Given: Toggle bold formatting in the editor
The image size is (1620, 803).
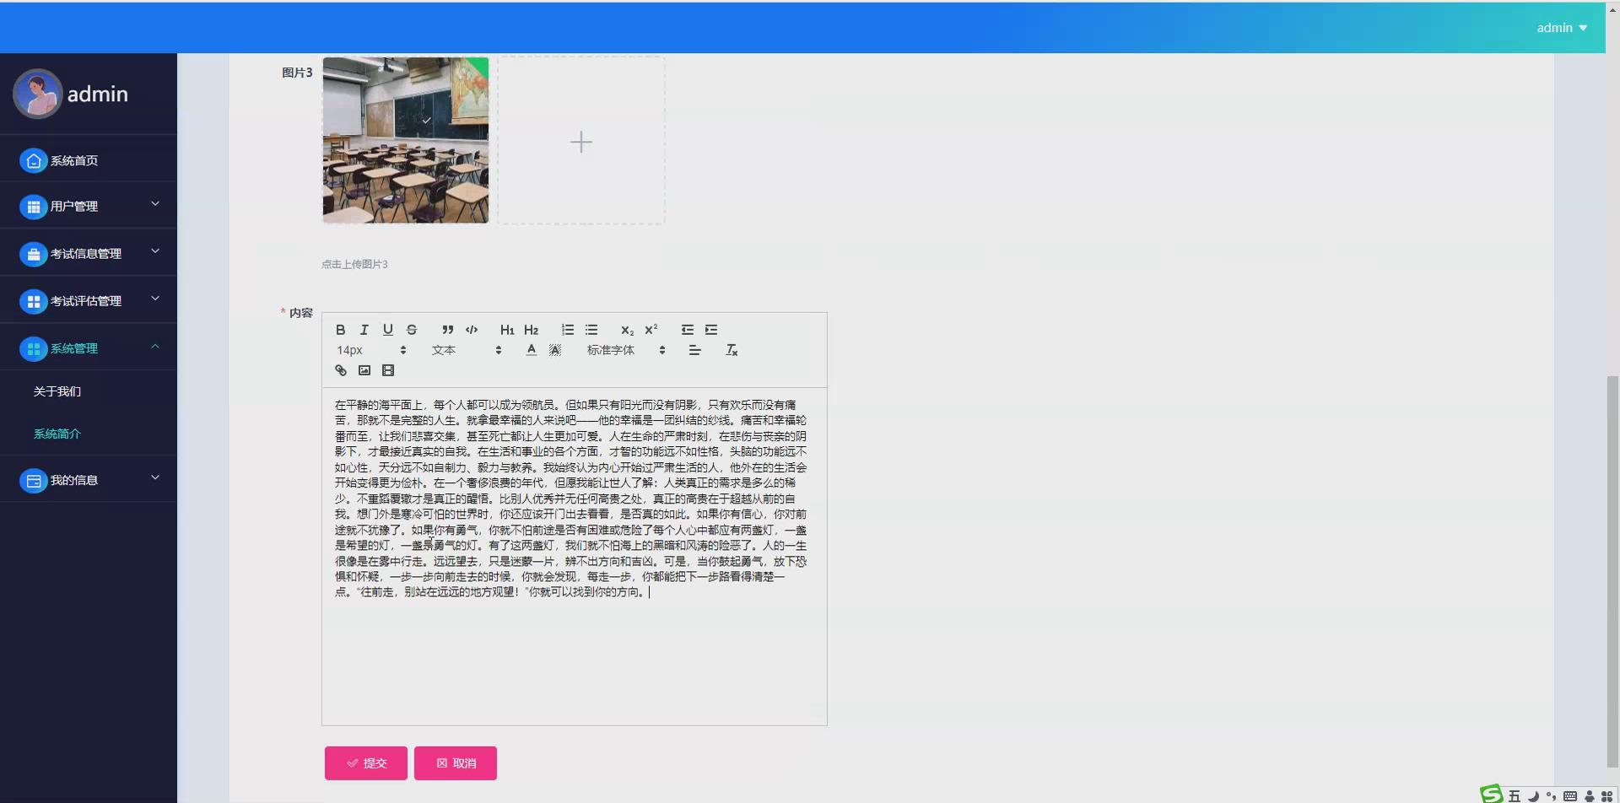Looking at the screenshot, I should (341, 330).
